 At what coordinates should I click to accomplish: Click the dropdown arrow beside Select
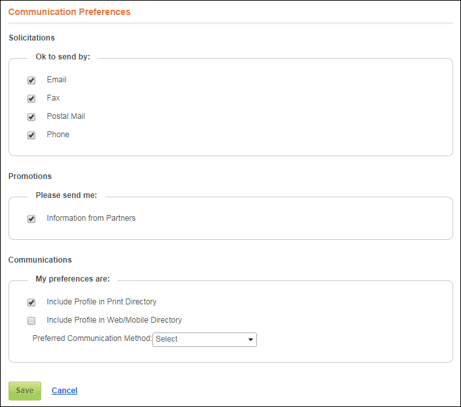250,340
